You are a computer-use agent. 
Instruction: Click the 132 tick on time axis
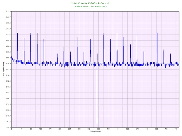click(40, 129)
